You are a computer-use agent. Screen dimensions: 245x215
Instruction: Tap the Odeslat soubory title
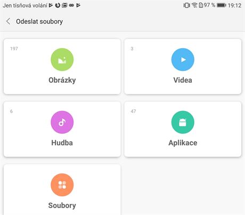click(39, 21)
